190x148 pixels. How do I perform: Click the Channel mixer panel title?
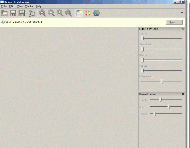[148, 94]
